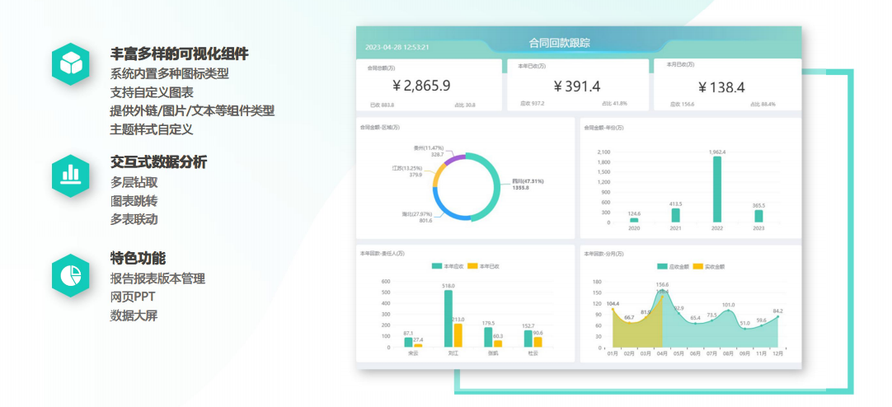The width and height of the screenshot is (892, 407).
Task: Click the 四川(47.31%) label
Action: (x=528, y=181)
